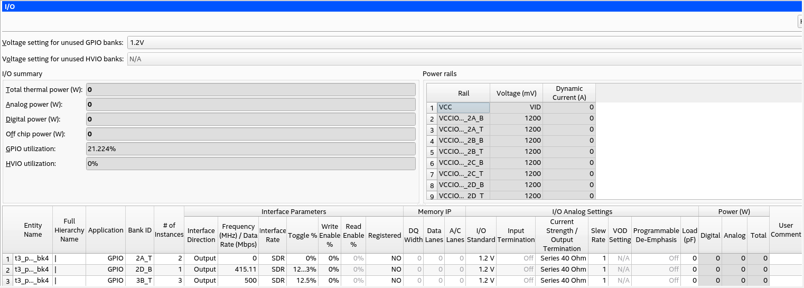Click Registered NO cell in row 3
Image resolution: width=804 pixels, height=288 pixels.
(384, 281)
